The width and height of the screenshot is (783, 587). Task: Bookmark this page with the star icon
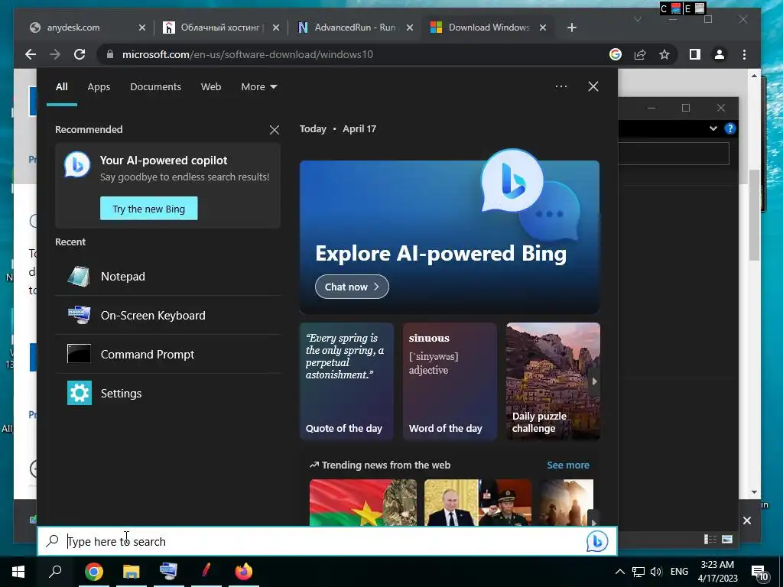tap(664, 54)
